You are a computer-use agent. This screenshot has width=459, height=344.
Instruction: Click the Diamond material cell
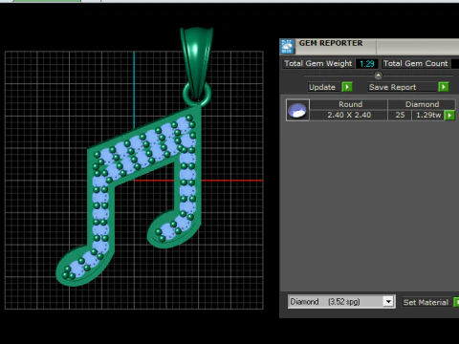click(422, 104)
